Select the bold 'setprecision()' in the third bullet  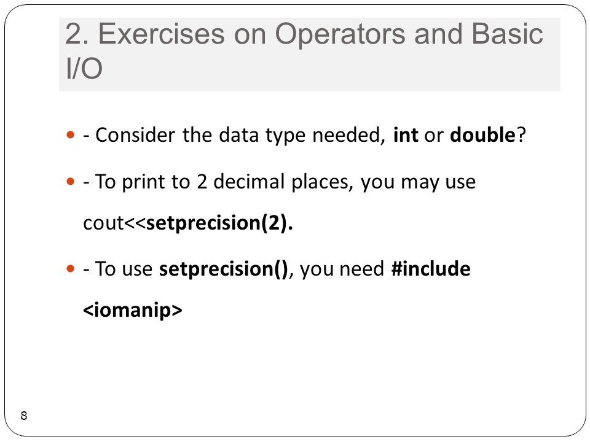224,269
